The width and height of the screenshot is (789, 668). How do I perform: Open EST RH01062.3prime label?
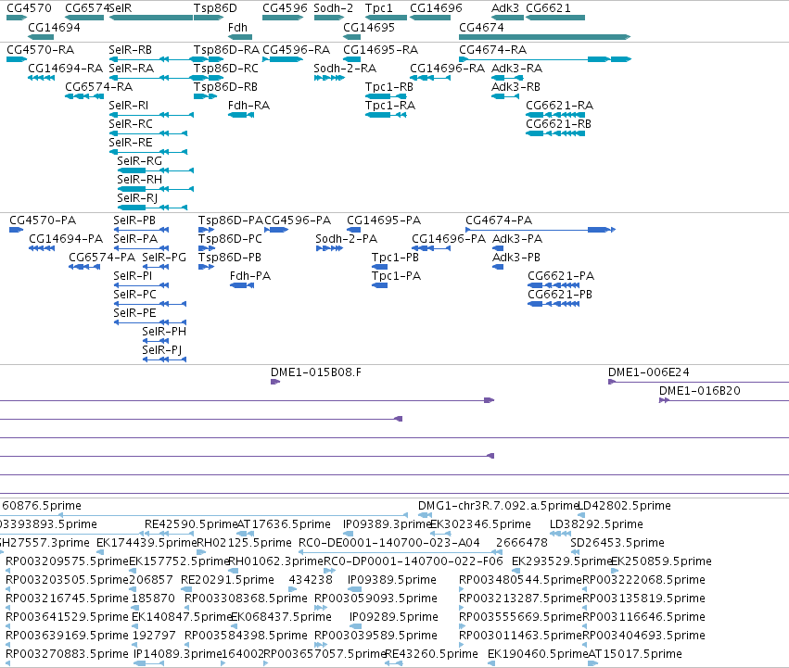point(275,561)
